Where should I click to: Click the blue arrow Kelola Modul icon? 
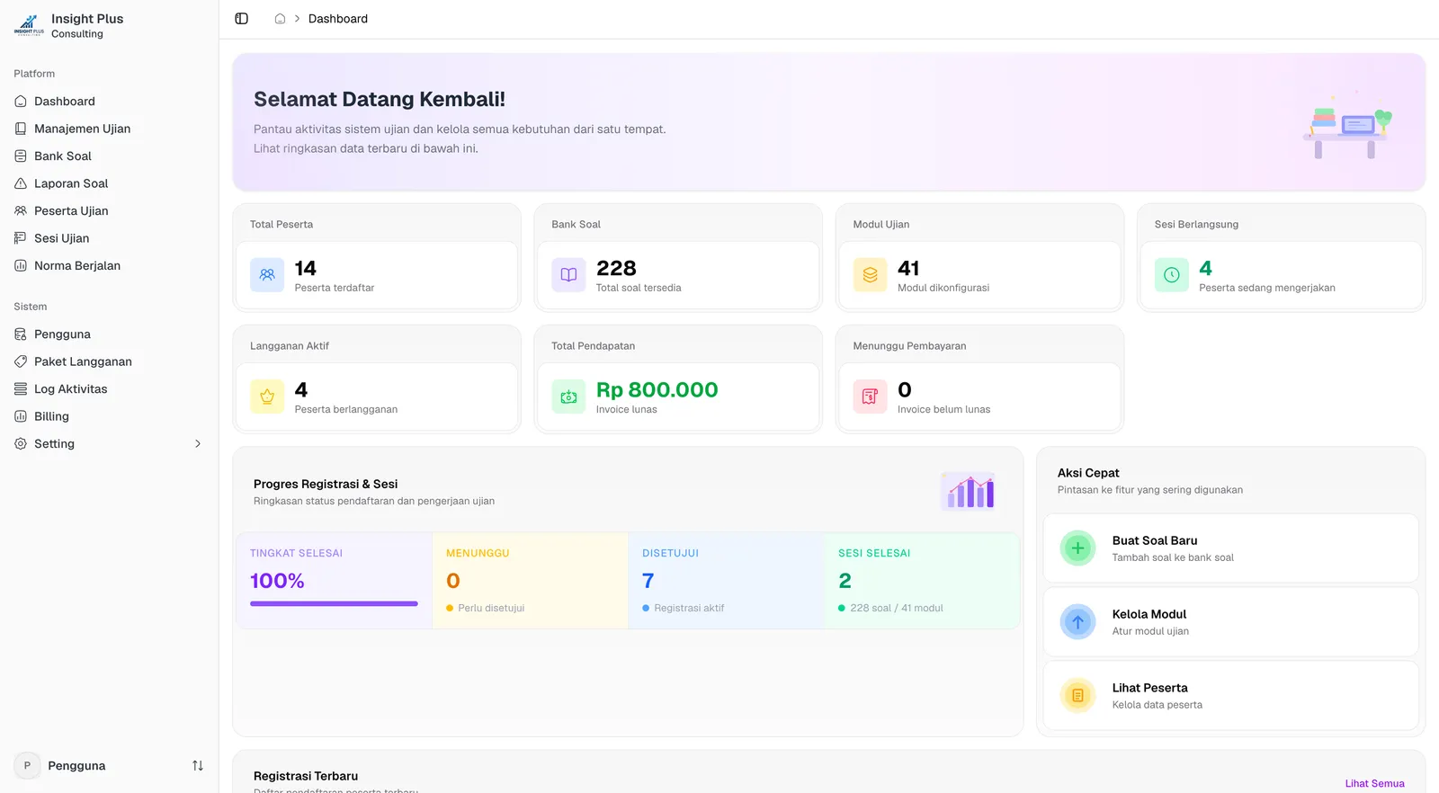pos(1077,622)
